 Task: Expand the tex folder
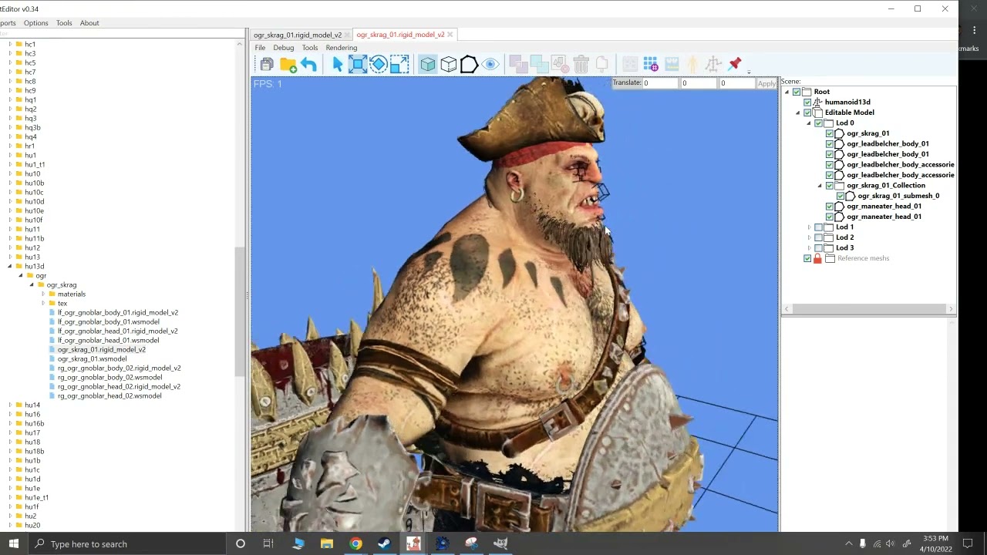tap(43, 303)
